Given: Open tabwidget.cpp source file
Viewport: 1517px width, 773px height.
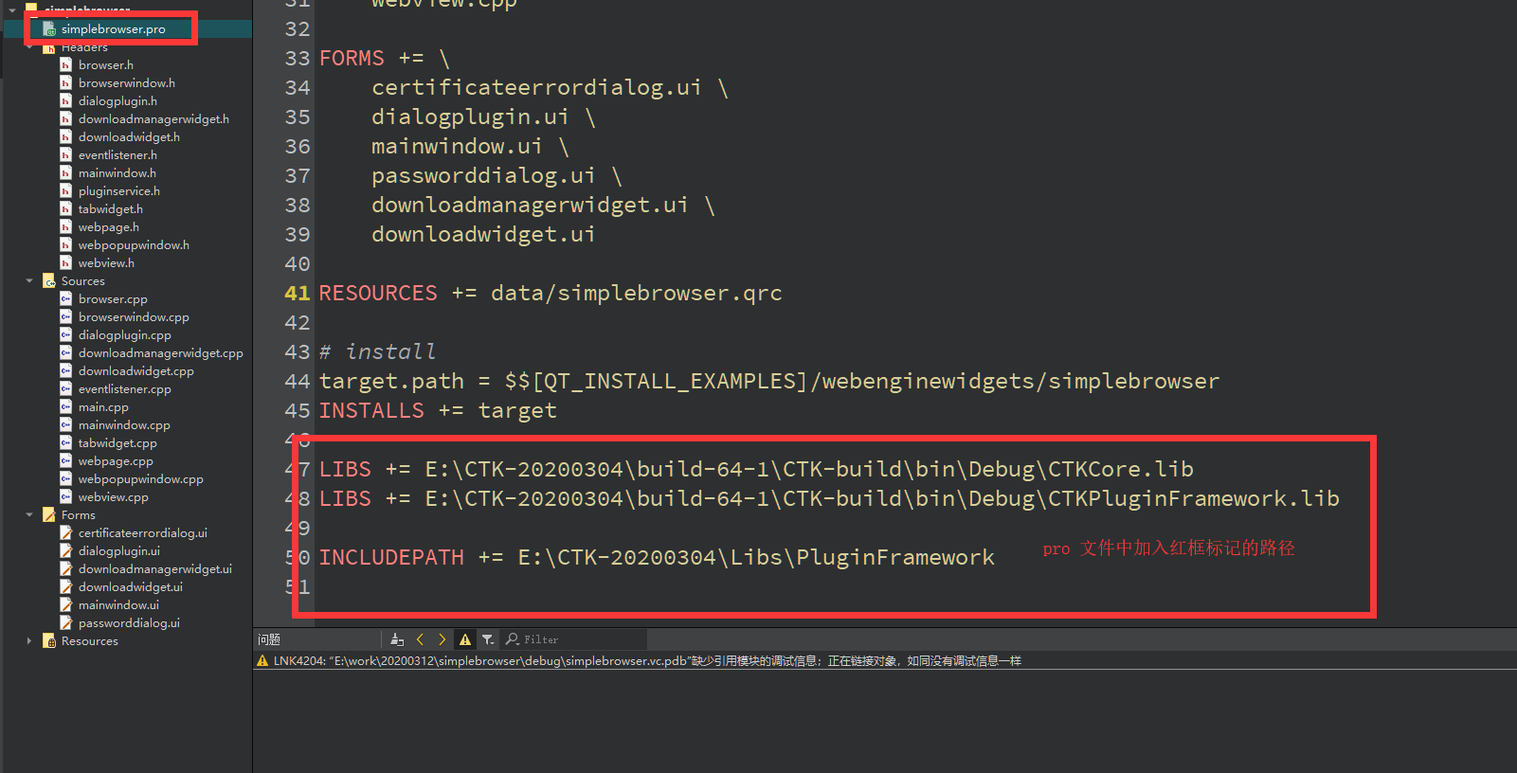Looking at the screenshot, I should click(117, 443).
